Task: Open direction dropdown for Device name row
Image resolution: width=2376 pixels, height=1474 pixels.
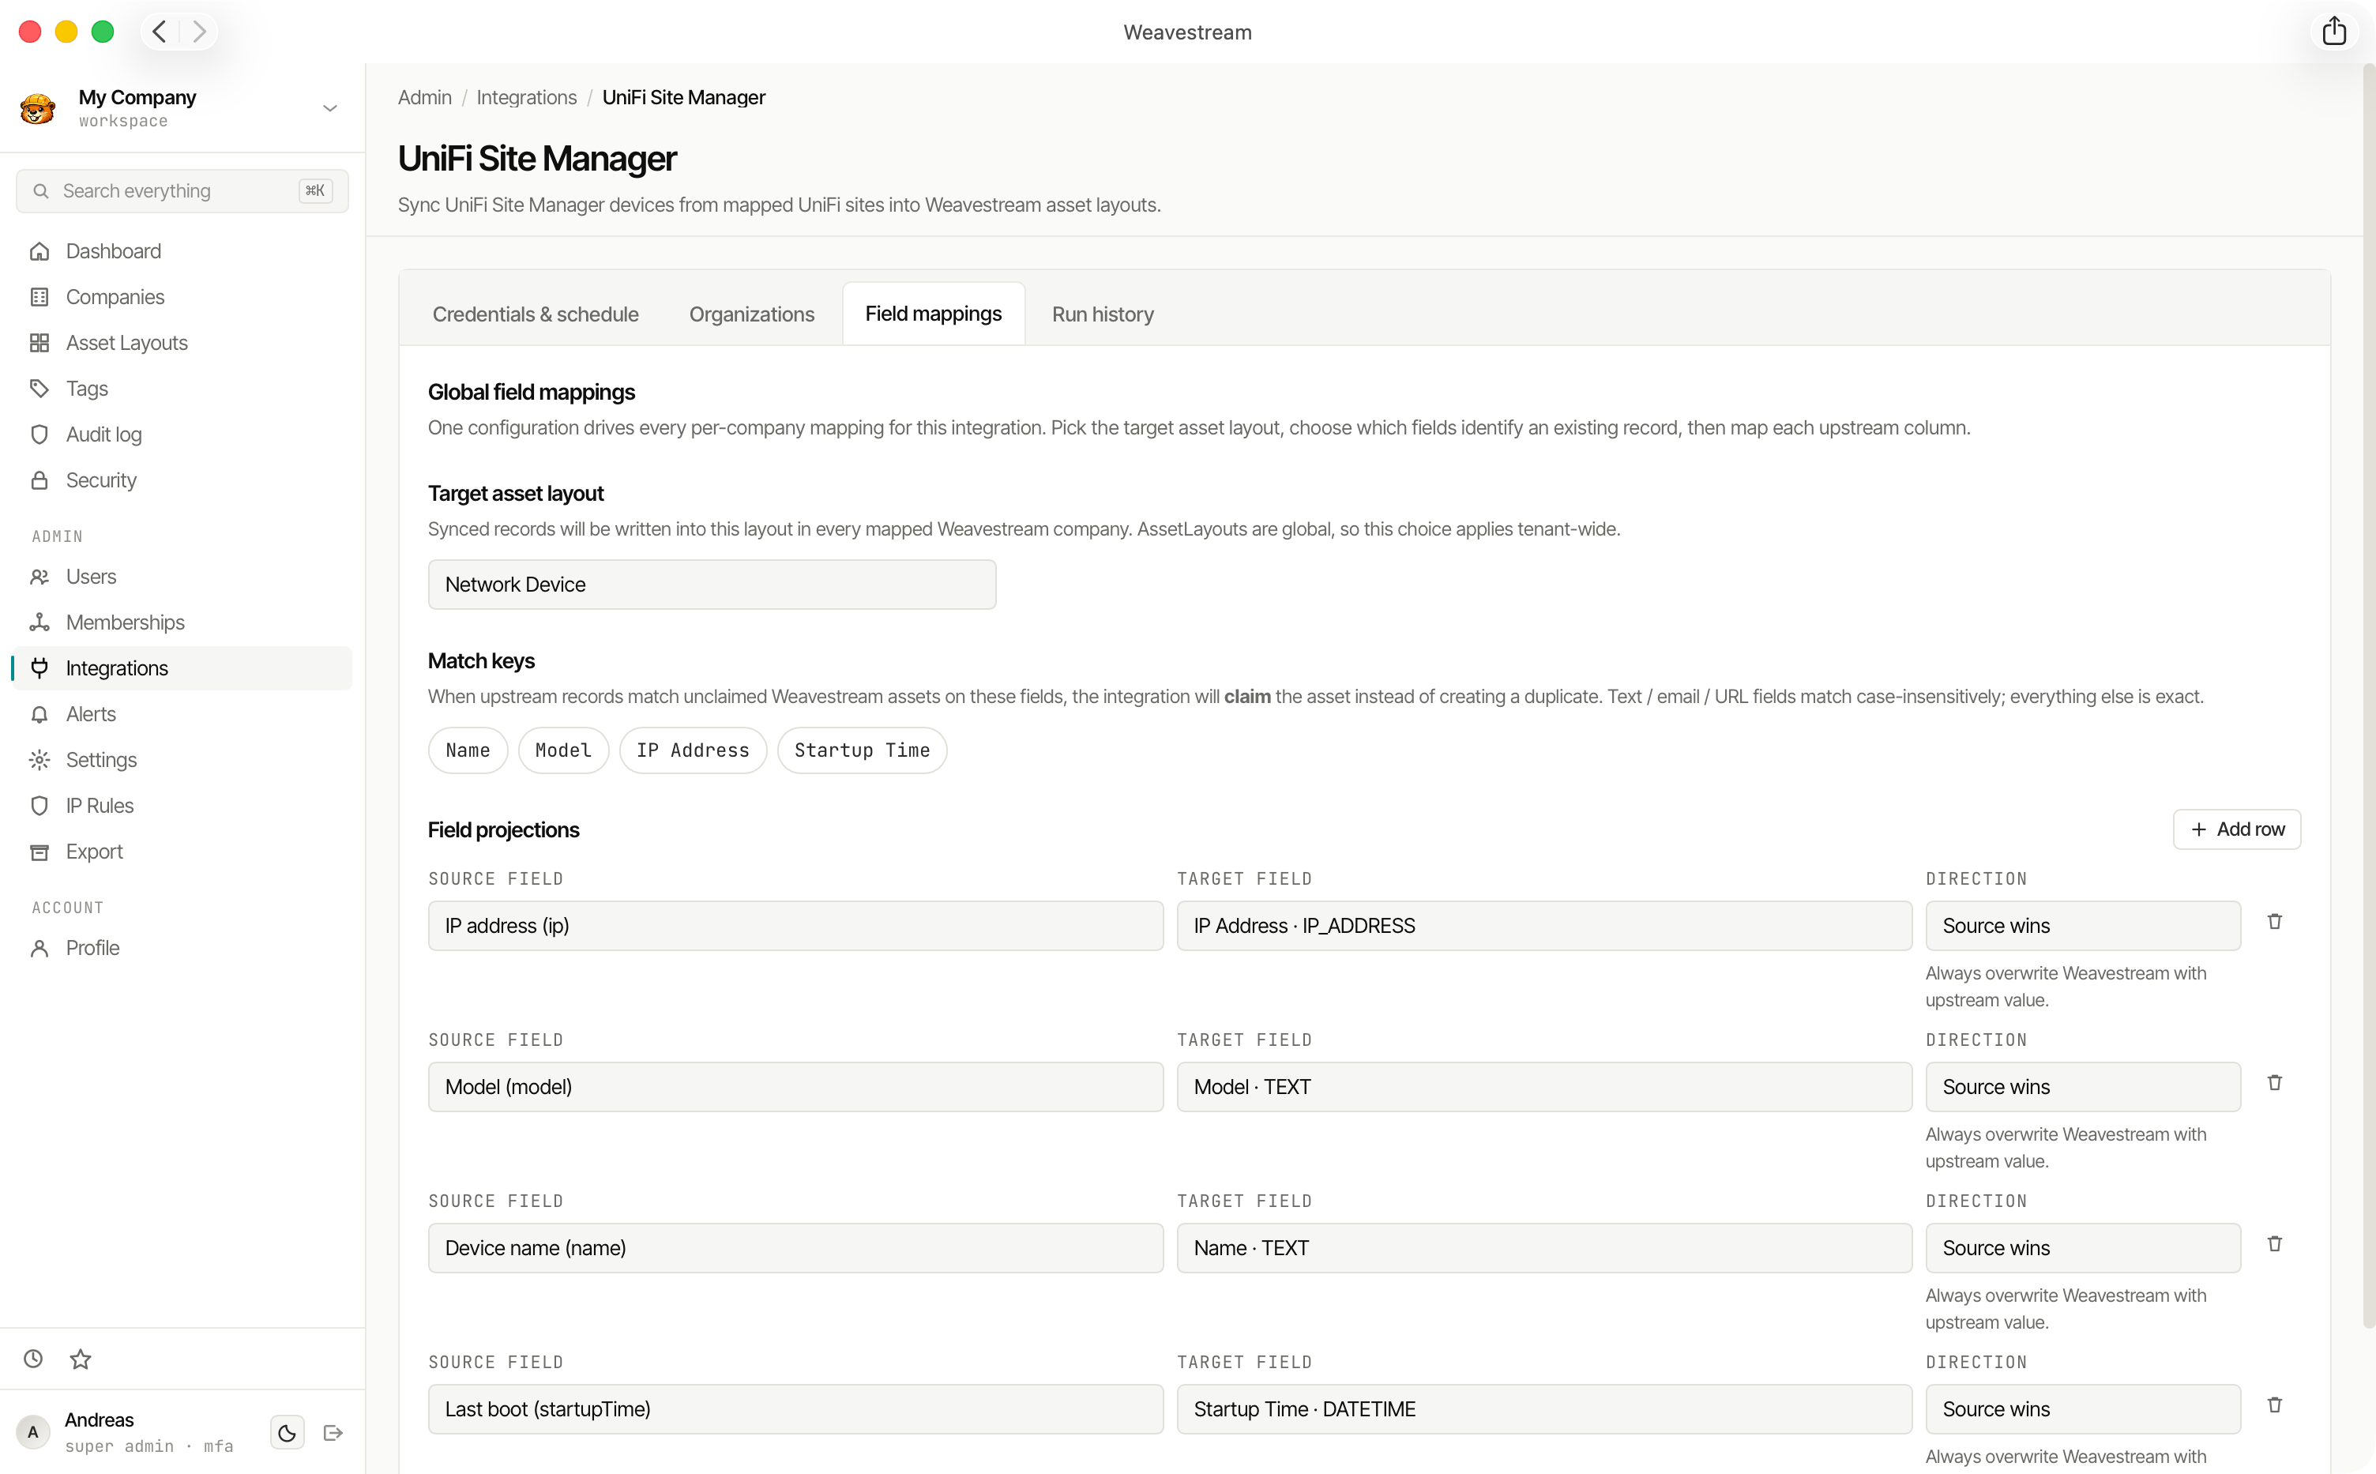Action: pos(2083,1248)
